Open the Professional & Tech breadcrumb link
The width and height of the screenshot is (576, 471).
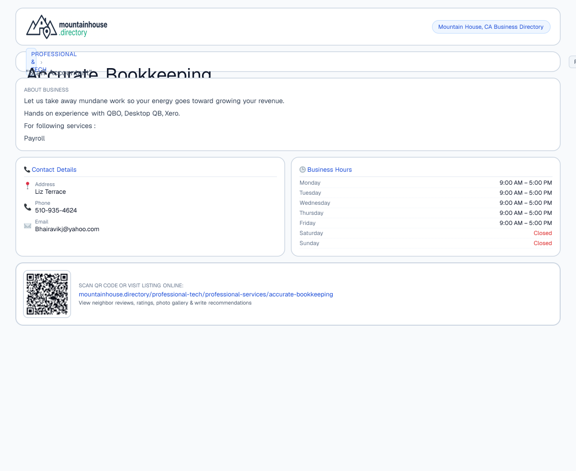pos(32,62)
